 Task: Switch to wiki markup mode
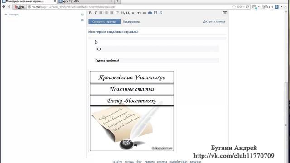225,13
